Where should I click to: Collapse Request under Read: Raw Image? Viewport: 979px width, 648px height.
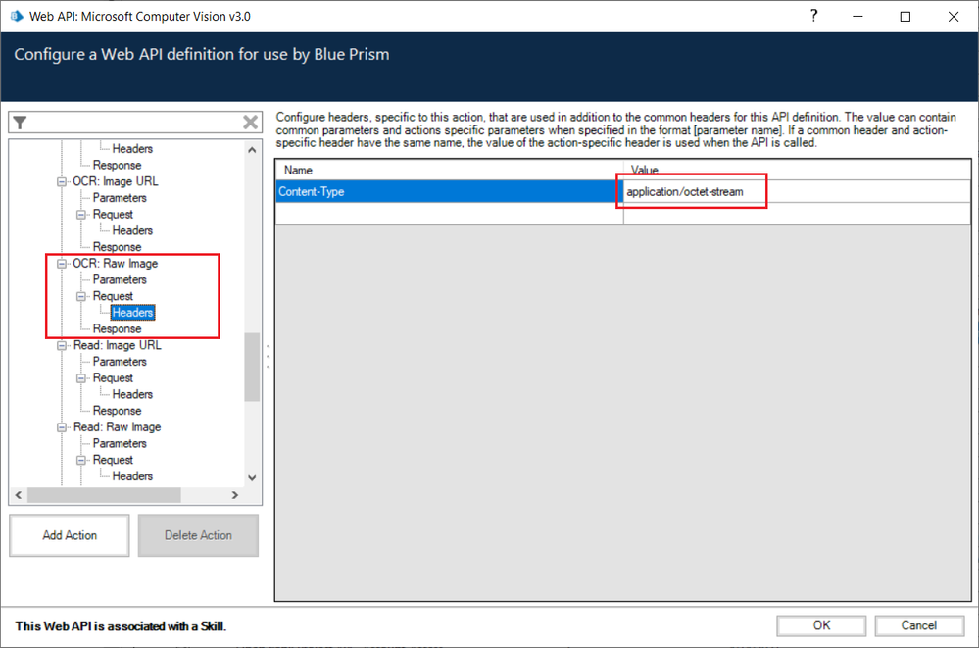point(81,460)
